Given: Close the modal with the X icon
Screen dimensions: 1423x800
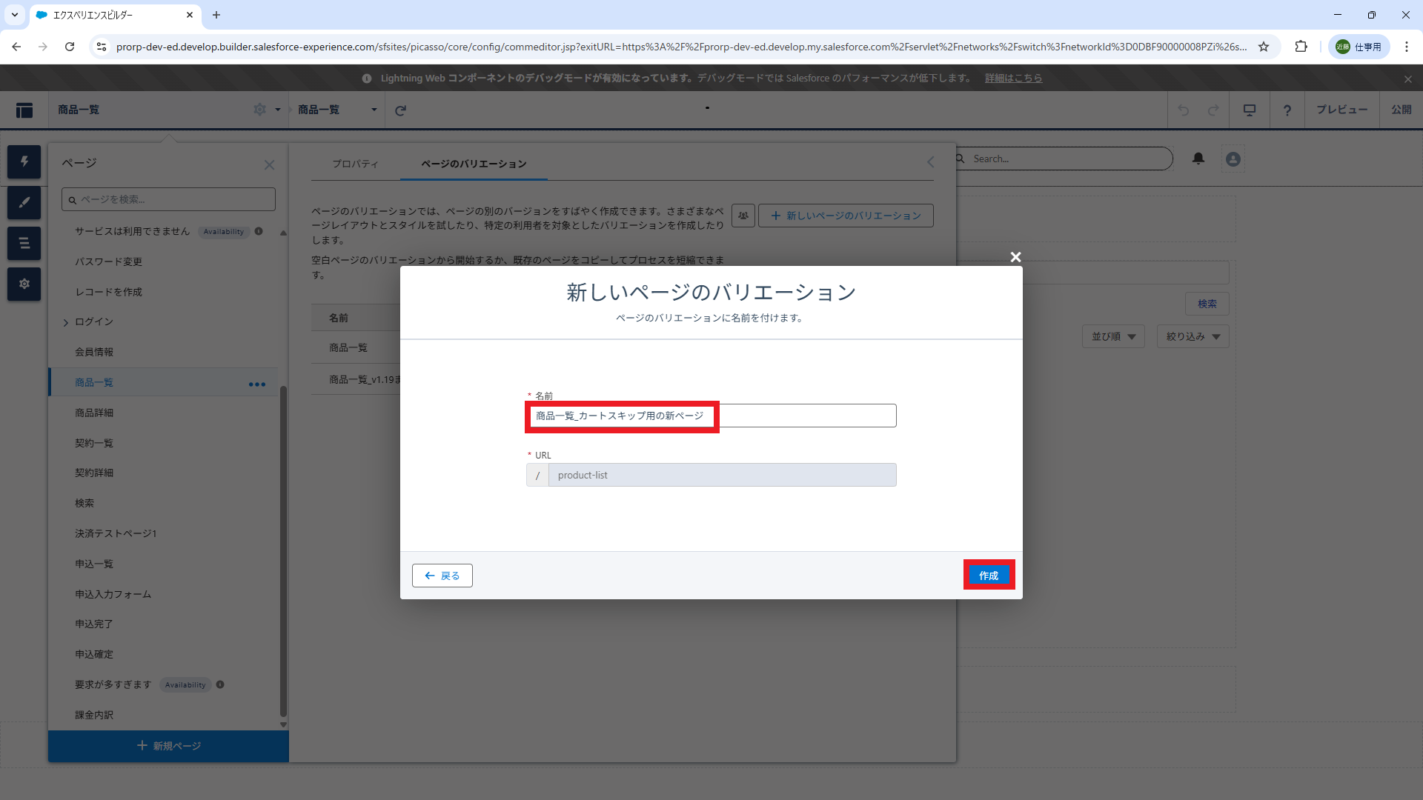Looking at the screenshot, I should (x=1015, y=257).
